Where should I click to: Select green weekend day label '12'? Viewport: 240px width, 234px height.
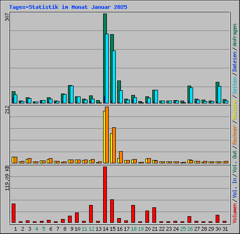91,229
